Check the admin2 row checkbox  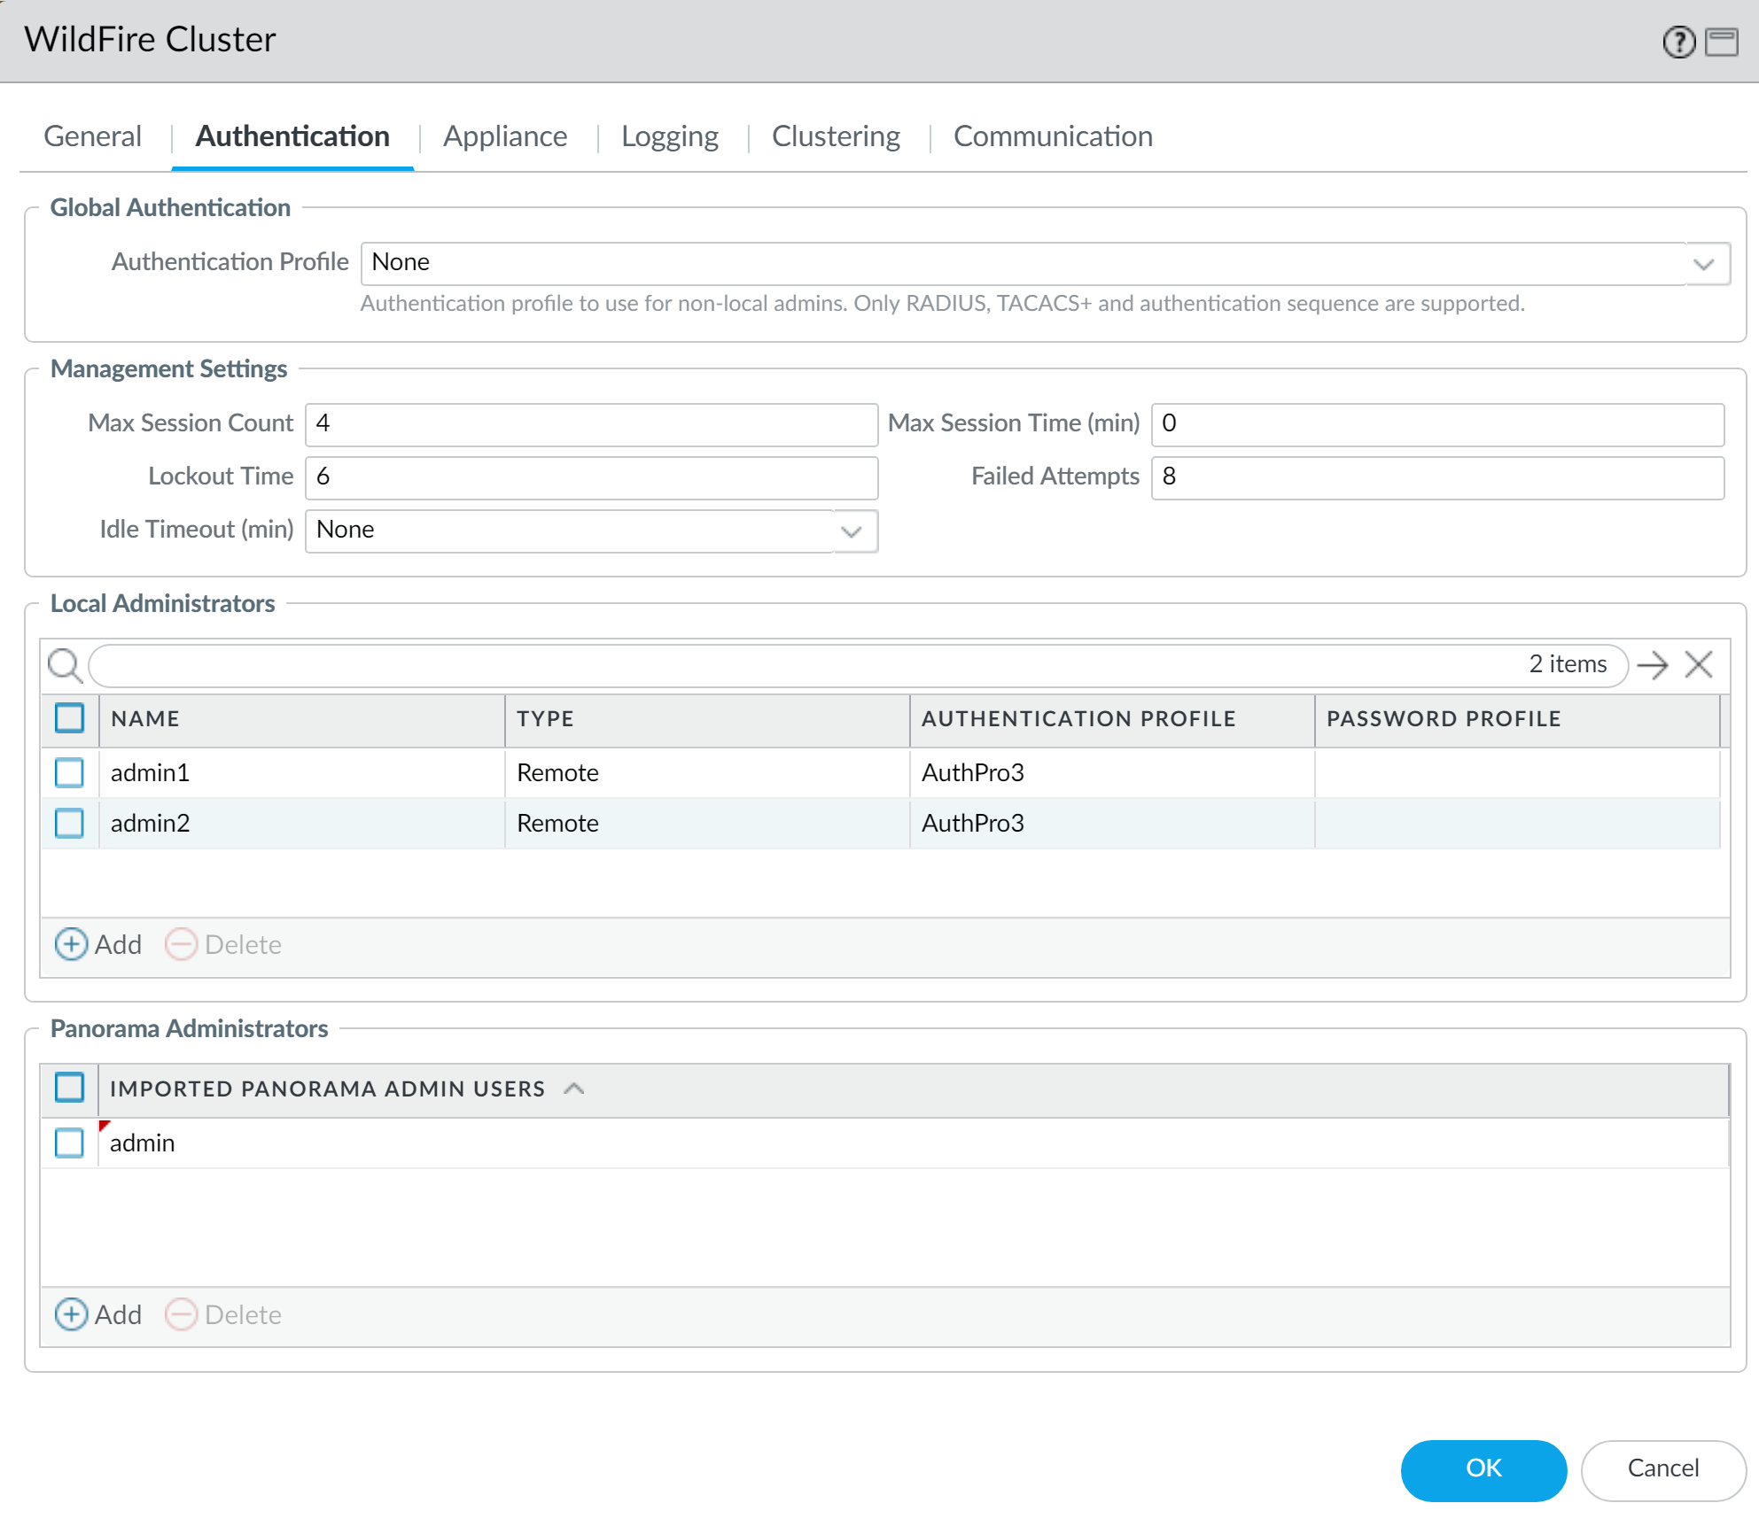tap(69, 823)
